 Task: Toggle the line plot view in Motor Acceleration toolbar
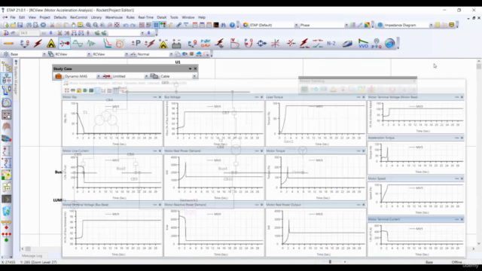(97, 90)
